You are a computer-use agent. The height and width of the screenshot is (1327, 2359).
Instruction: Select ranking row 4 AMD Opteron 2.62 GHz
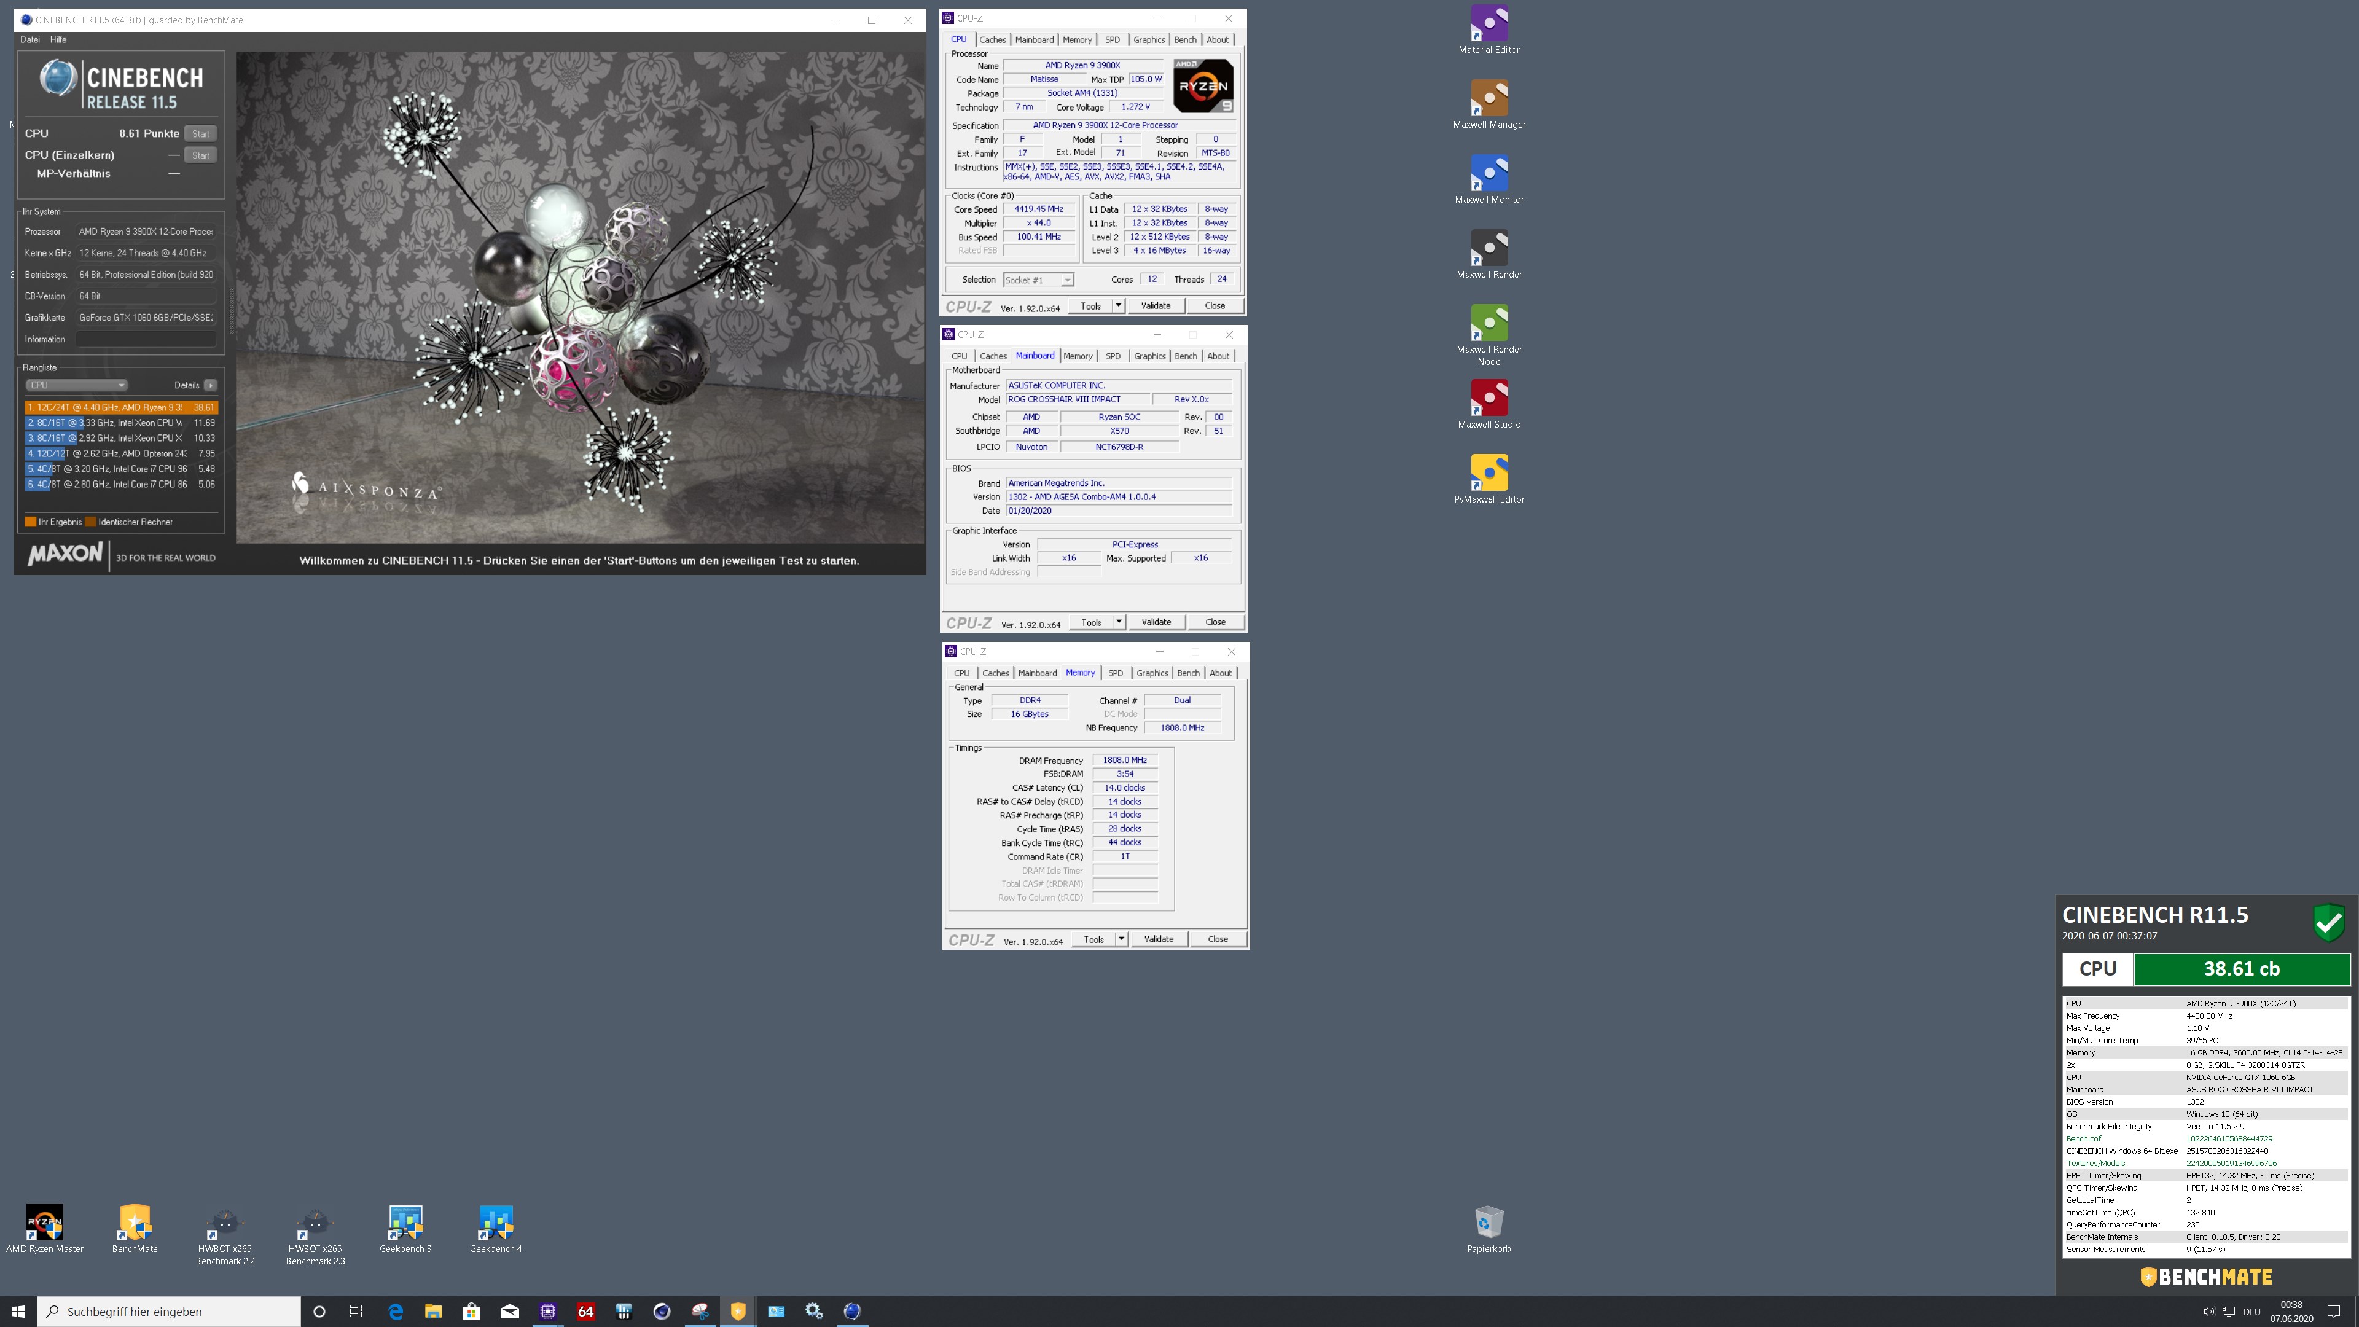121,453
